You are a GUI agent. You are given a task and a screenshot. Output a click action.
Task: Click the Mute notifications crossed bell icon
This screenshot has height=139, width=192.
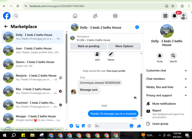[x=148, y=104]
